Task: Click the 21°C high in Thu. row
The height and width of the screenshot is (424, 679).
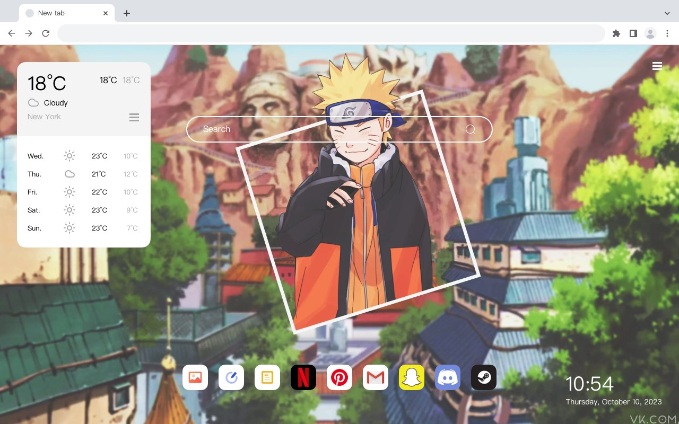Action: (99, 174)
